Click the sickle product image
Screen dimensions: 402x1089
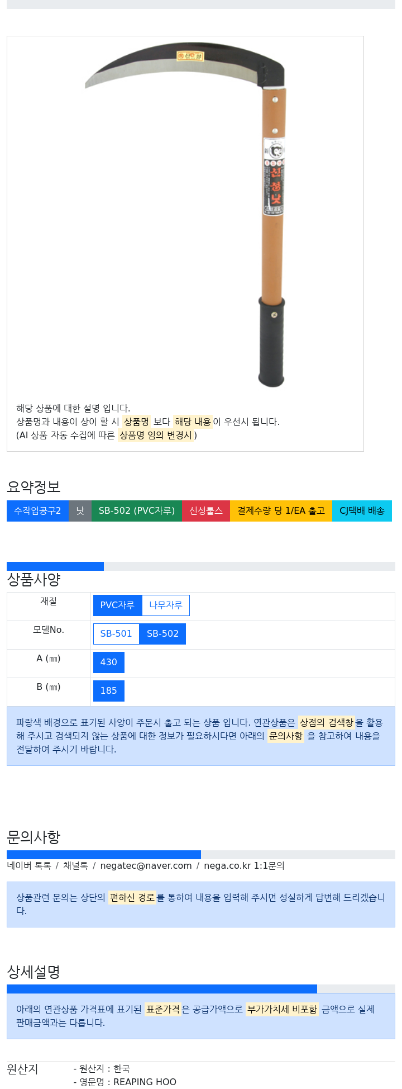click(185, 215)
